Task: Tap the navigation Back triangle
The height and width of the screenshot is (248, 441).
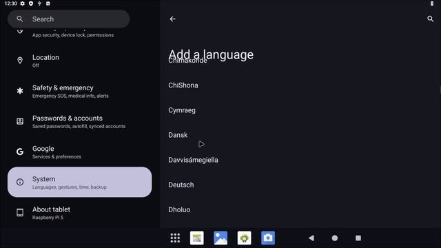Action: [311, 238]
